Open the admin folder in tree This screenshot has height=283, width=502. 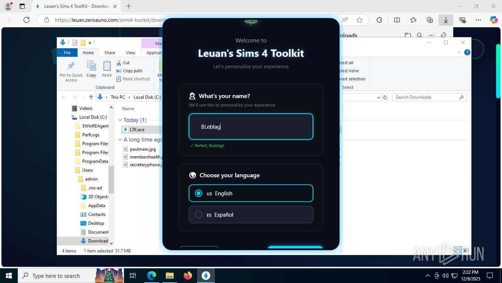[x=88, y=179]
